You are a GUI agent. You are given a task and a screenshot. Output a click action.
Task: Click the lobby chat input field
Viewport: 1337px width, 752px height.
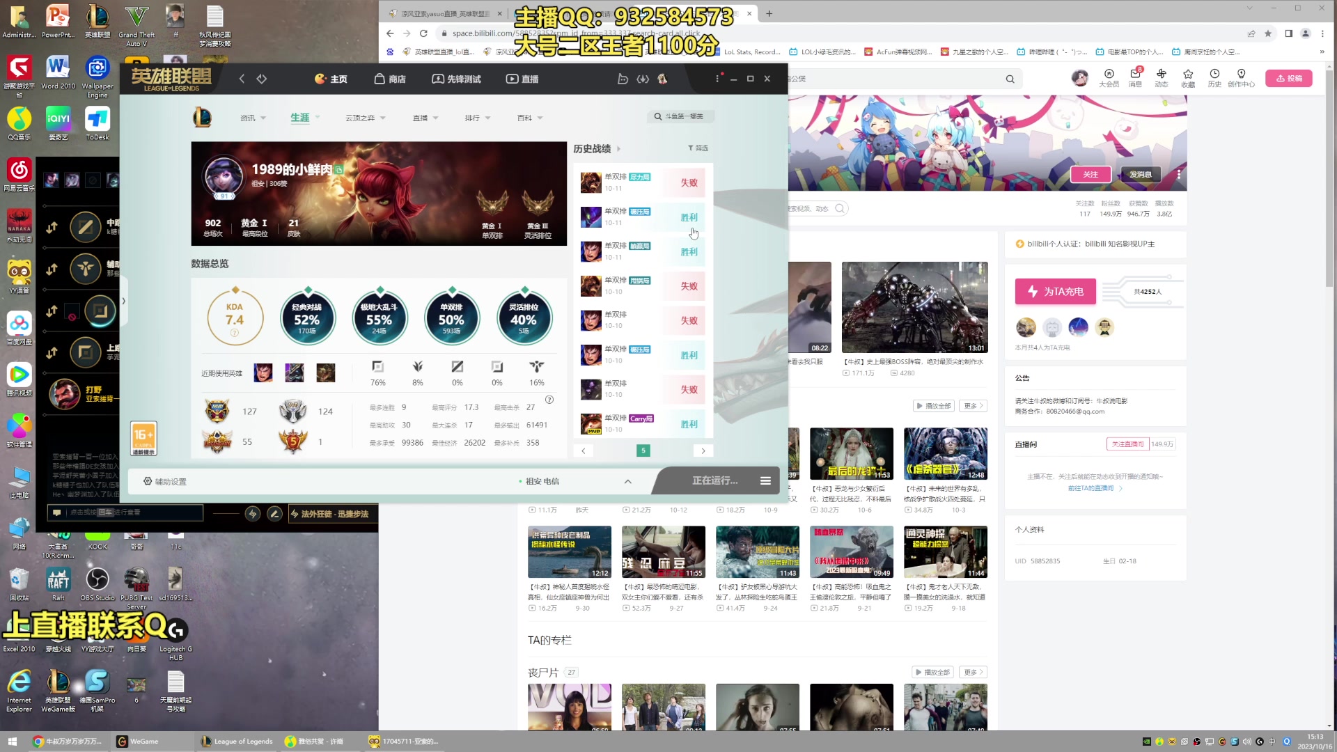[x=125, y=512]
